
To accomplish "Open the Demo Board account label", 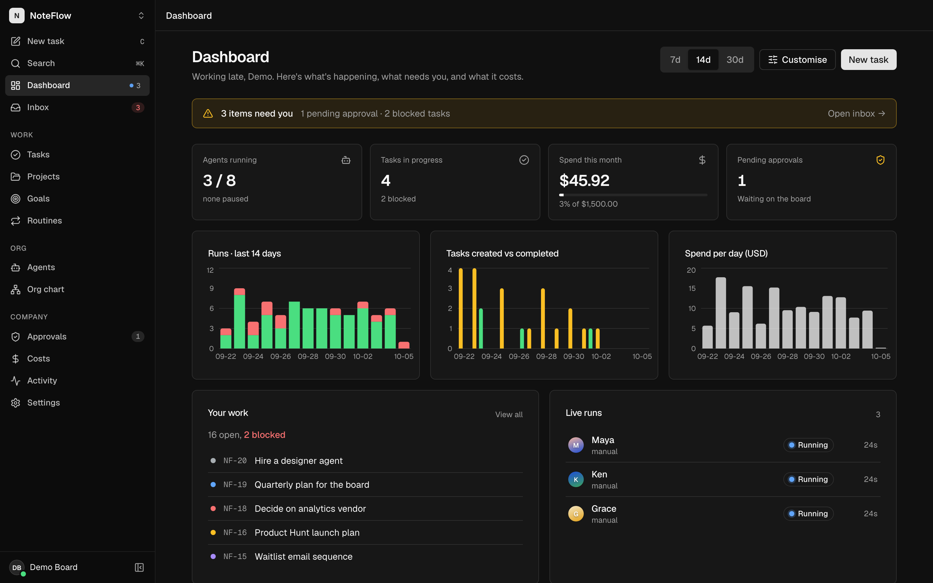I will click(53, 567).
